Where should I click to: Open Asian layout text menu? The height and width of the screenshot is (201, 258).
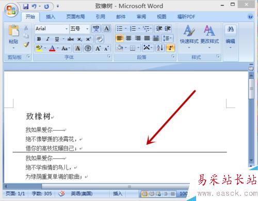[148, 48]
